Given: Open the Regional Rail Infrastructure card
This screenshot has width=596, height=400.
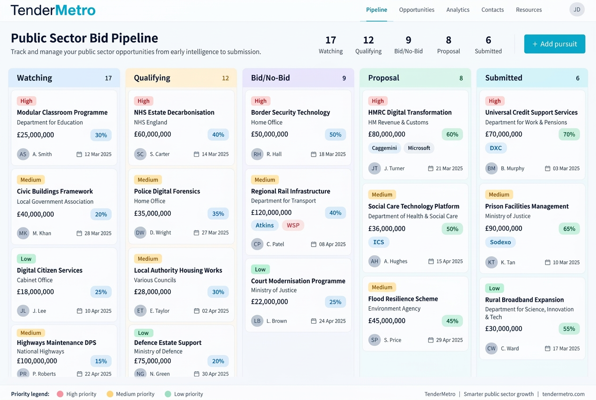Looking at the screenshot, I should (x=298, y=212).
